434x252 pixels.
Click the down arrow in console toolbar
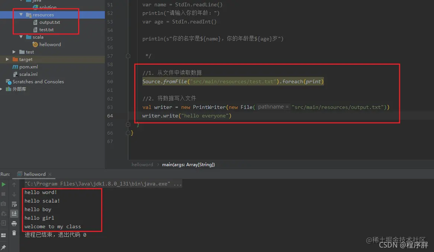(x=14, y=194)
